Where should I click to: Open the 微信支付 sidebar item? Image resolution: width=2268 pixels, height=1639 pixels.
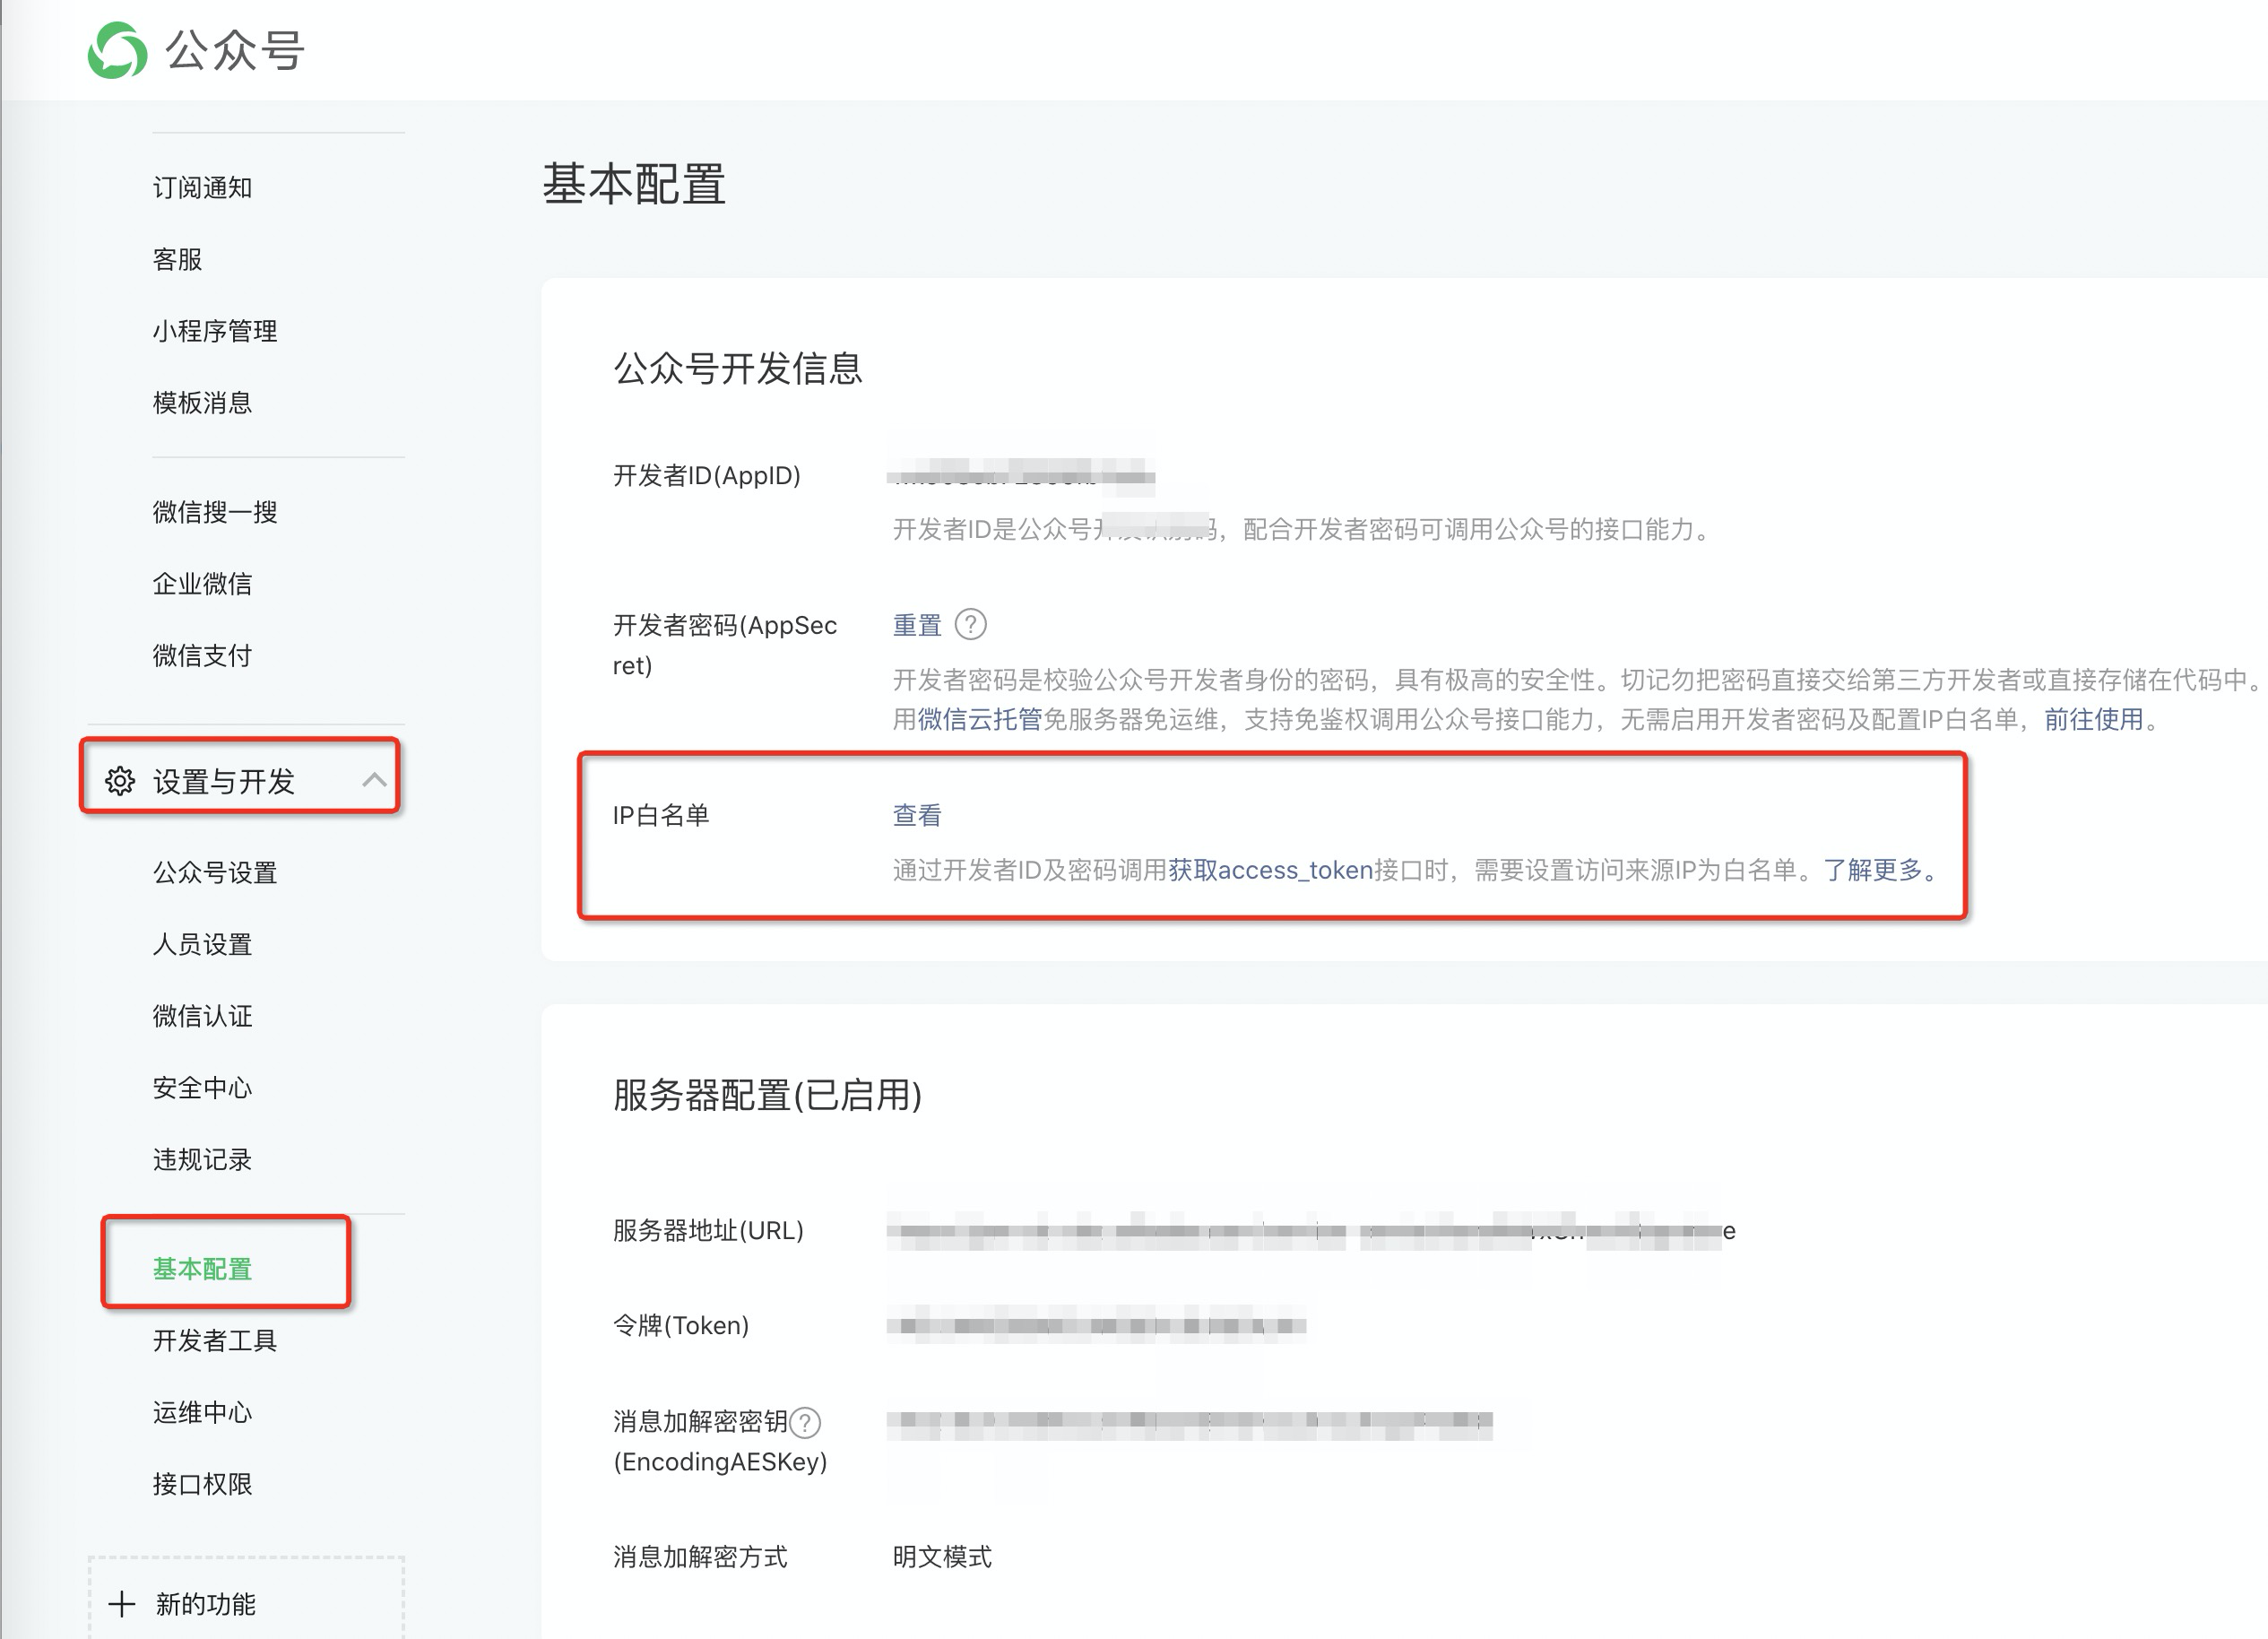[x=202, y=655]
